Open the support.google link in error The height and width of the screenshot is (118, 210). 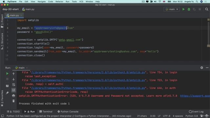[x=195, y=96]
